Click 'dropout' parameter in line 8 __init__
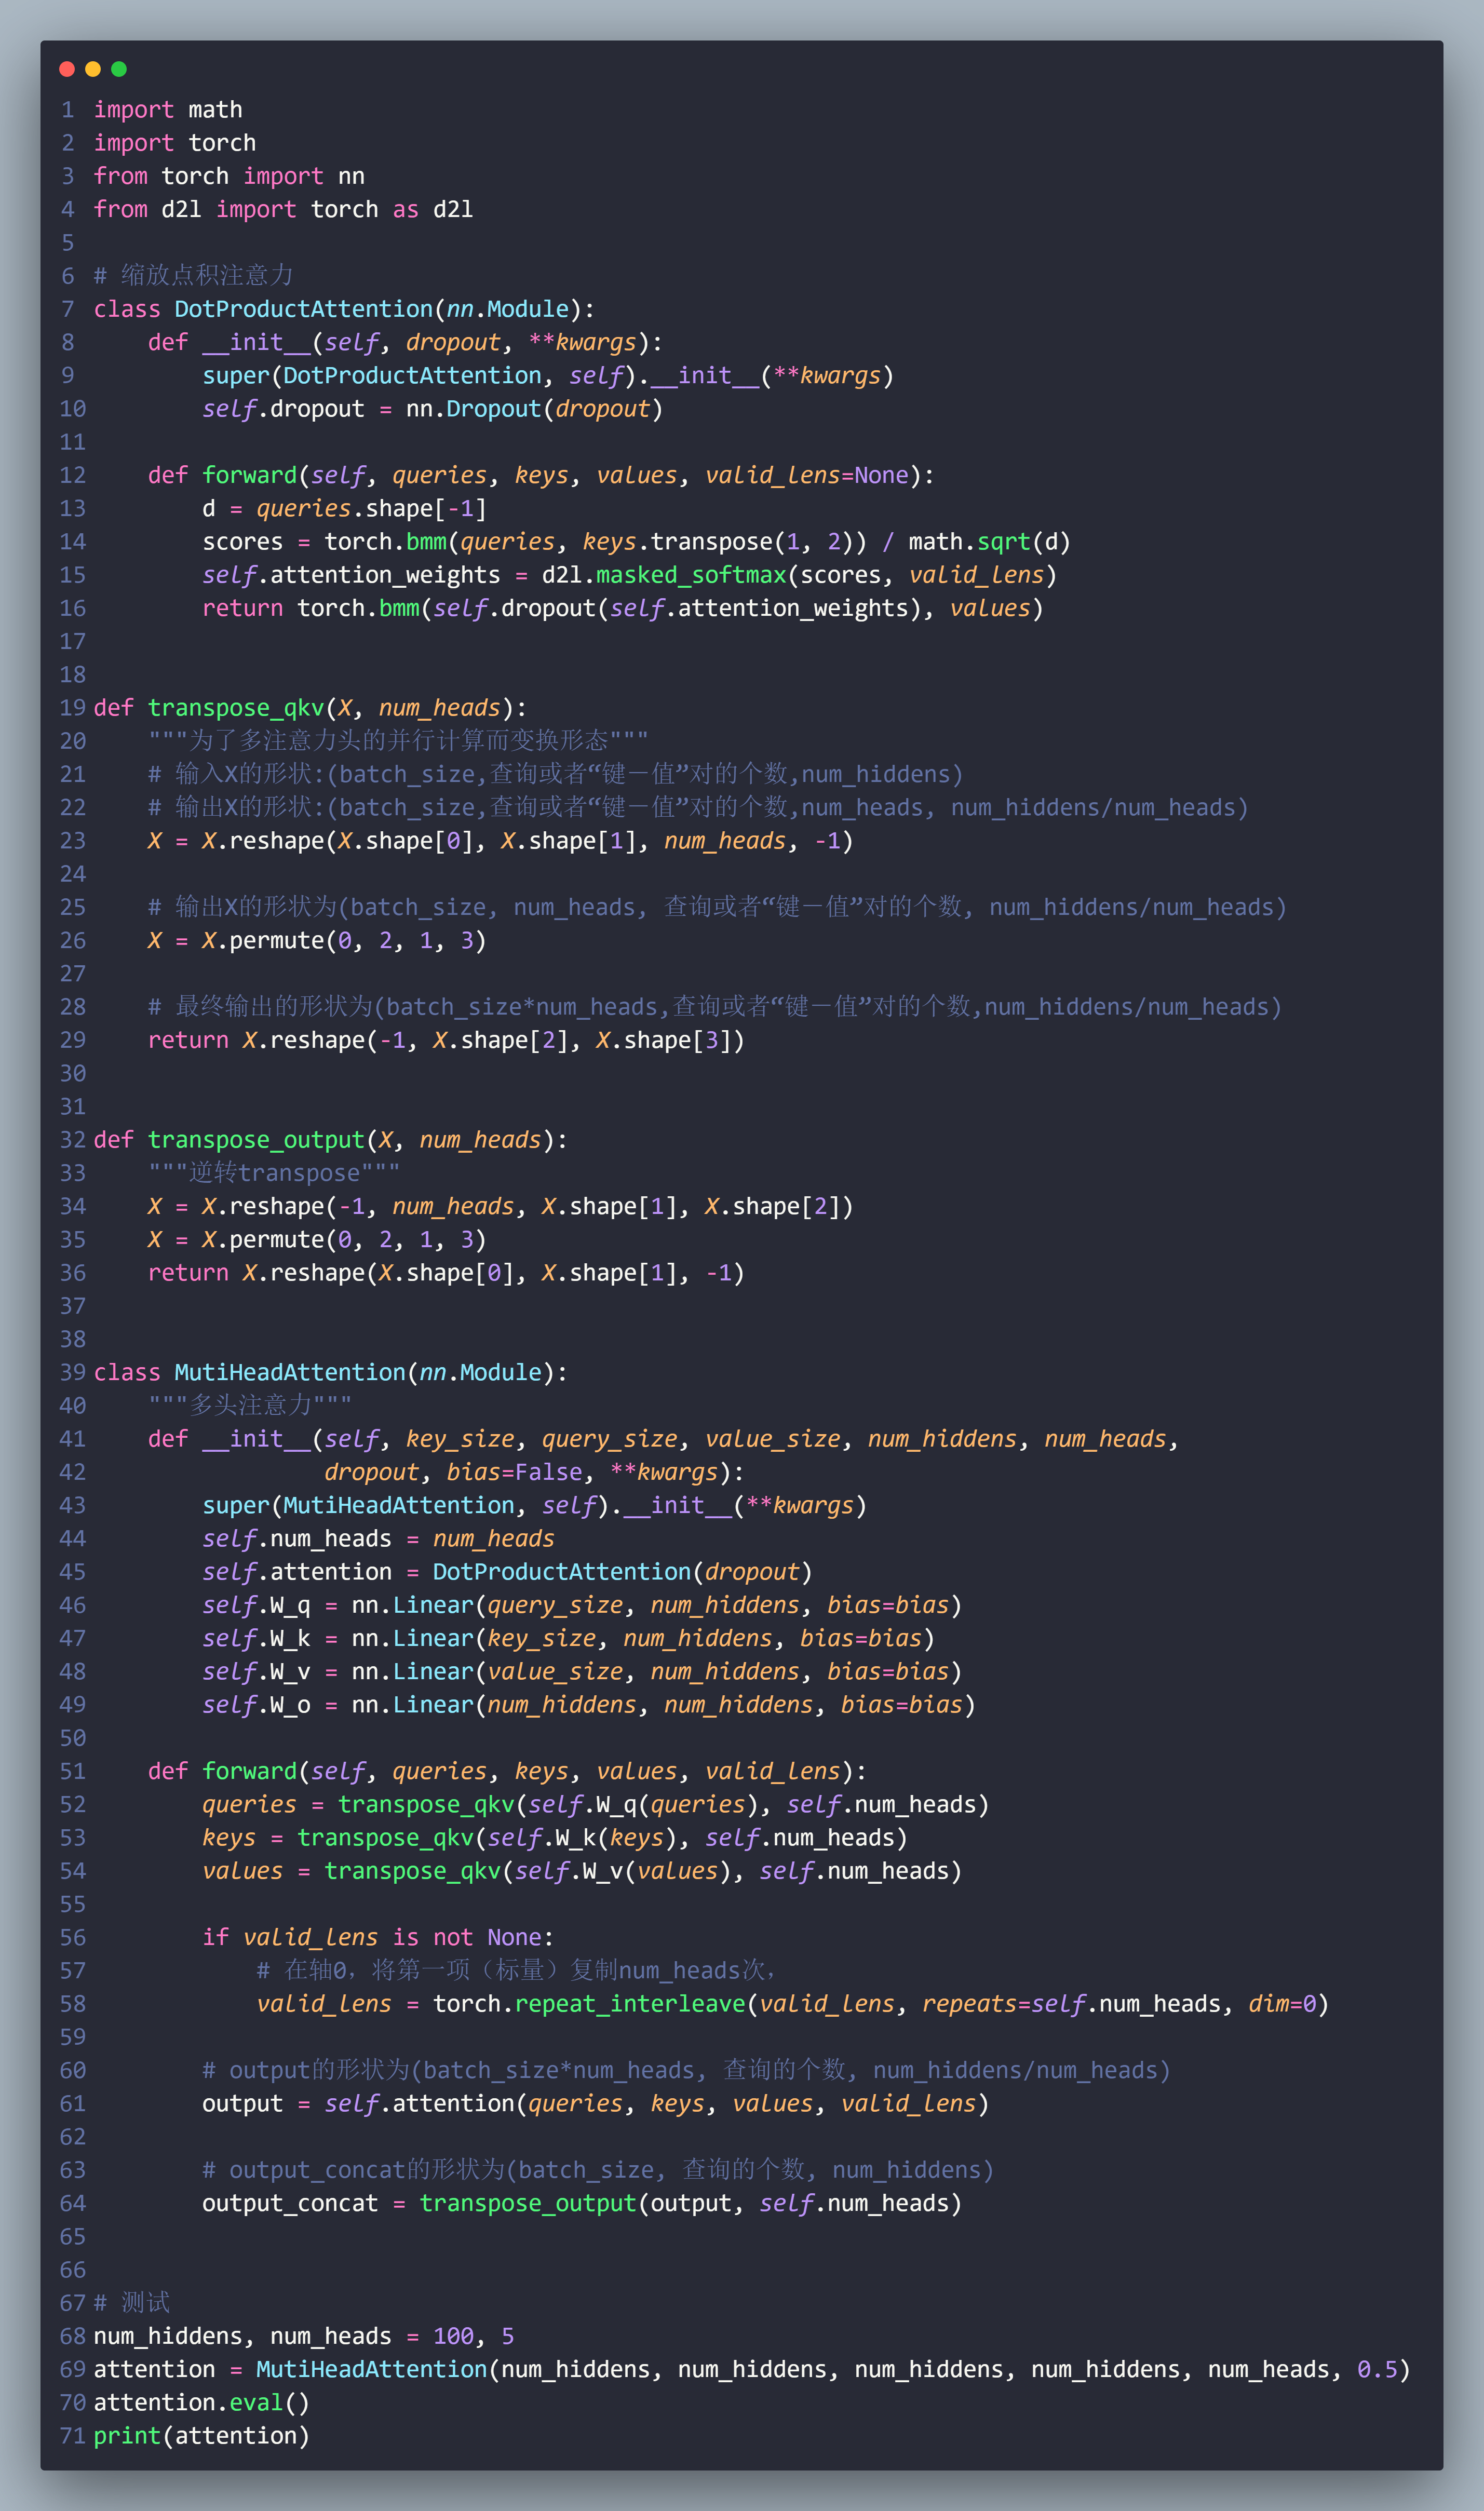1484x2511 pixels. [452, 342]
